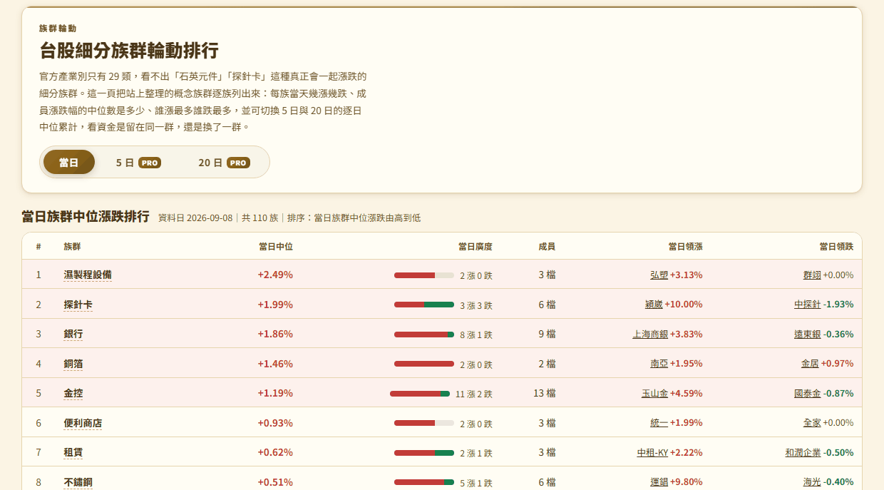
Task: Open stock link 金居
Action: (810, 364)
